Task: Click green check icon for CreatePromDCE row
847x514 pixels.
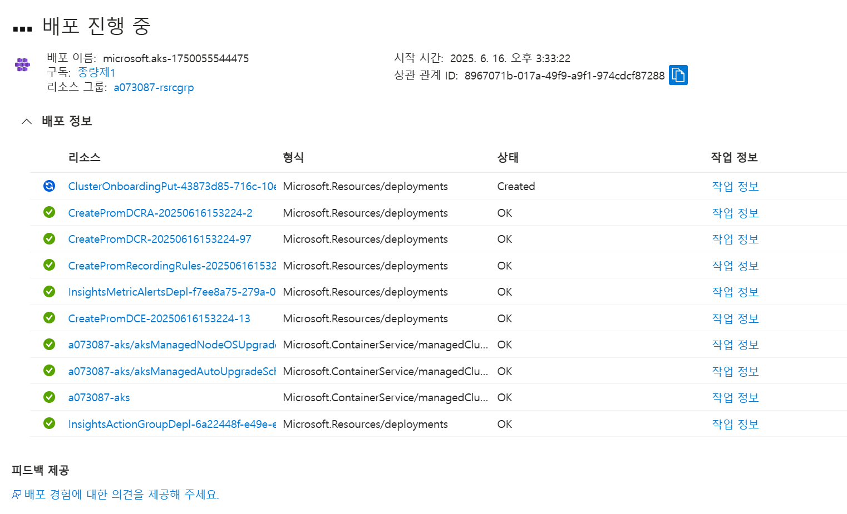Action: coord(50,317)
